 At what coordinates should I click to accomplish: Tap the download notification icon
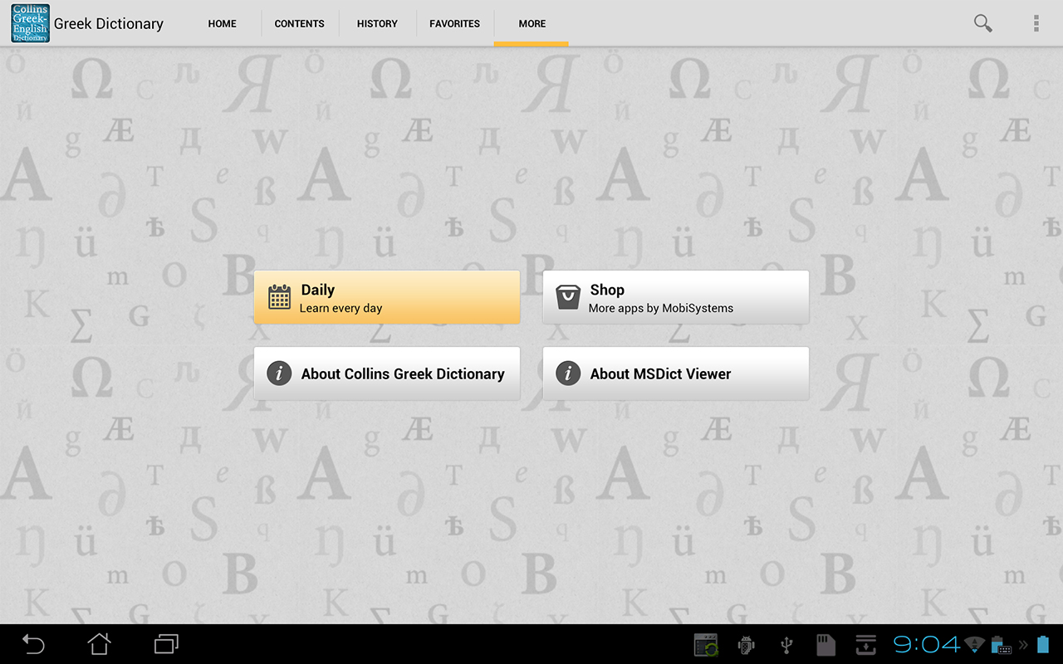866,644
